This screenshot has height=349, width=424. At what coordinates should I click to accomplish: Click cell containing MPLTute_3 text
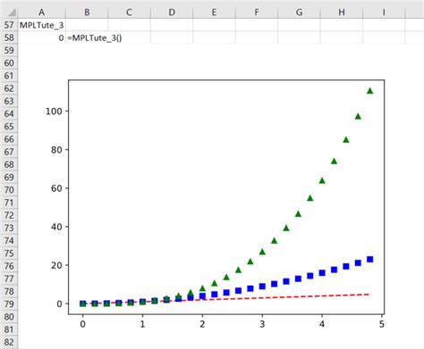pos(42,25)
